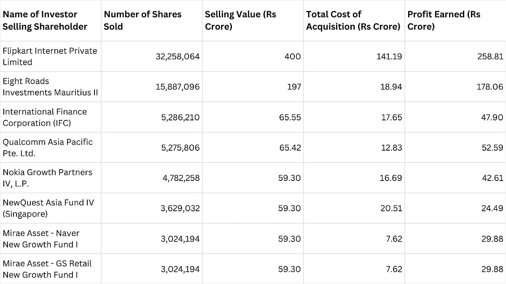Select the 15,887,096 shares sold cell
Image resolution: width=506 pixels, height=284 pixels.
pyautogui.click(x=180, y=87)
